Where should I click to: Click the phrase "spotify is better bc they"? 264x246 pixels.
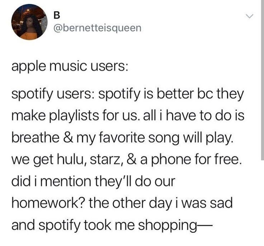tap(171, 94)
